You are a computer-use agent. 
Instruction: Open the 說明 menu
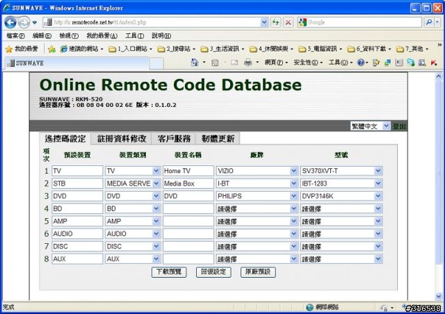tap(161, 35)
